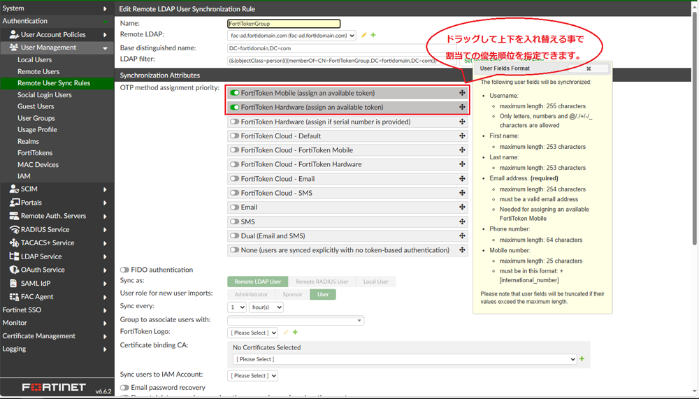Turn on Email password recovery
The width and height of the screenshot is (699, 399).
[x=124, y=388]
